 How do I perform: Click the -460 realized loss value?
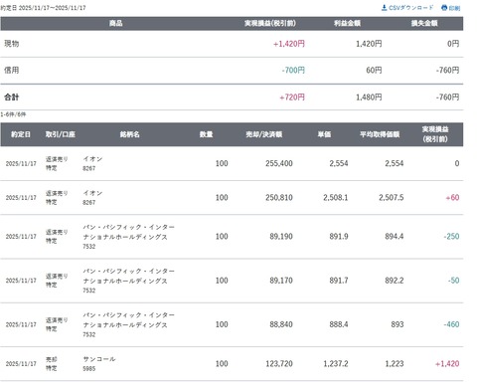tap(451, 324)
